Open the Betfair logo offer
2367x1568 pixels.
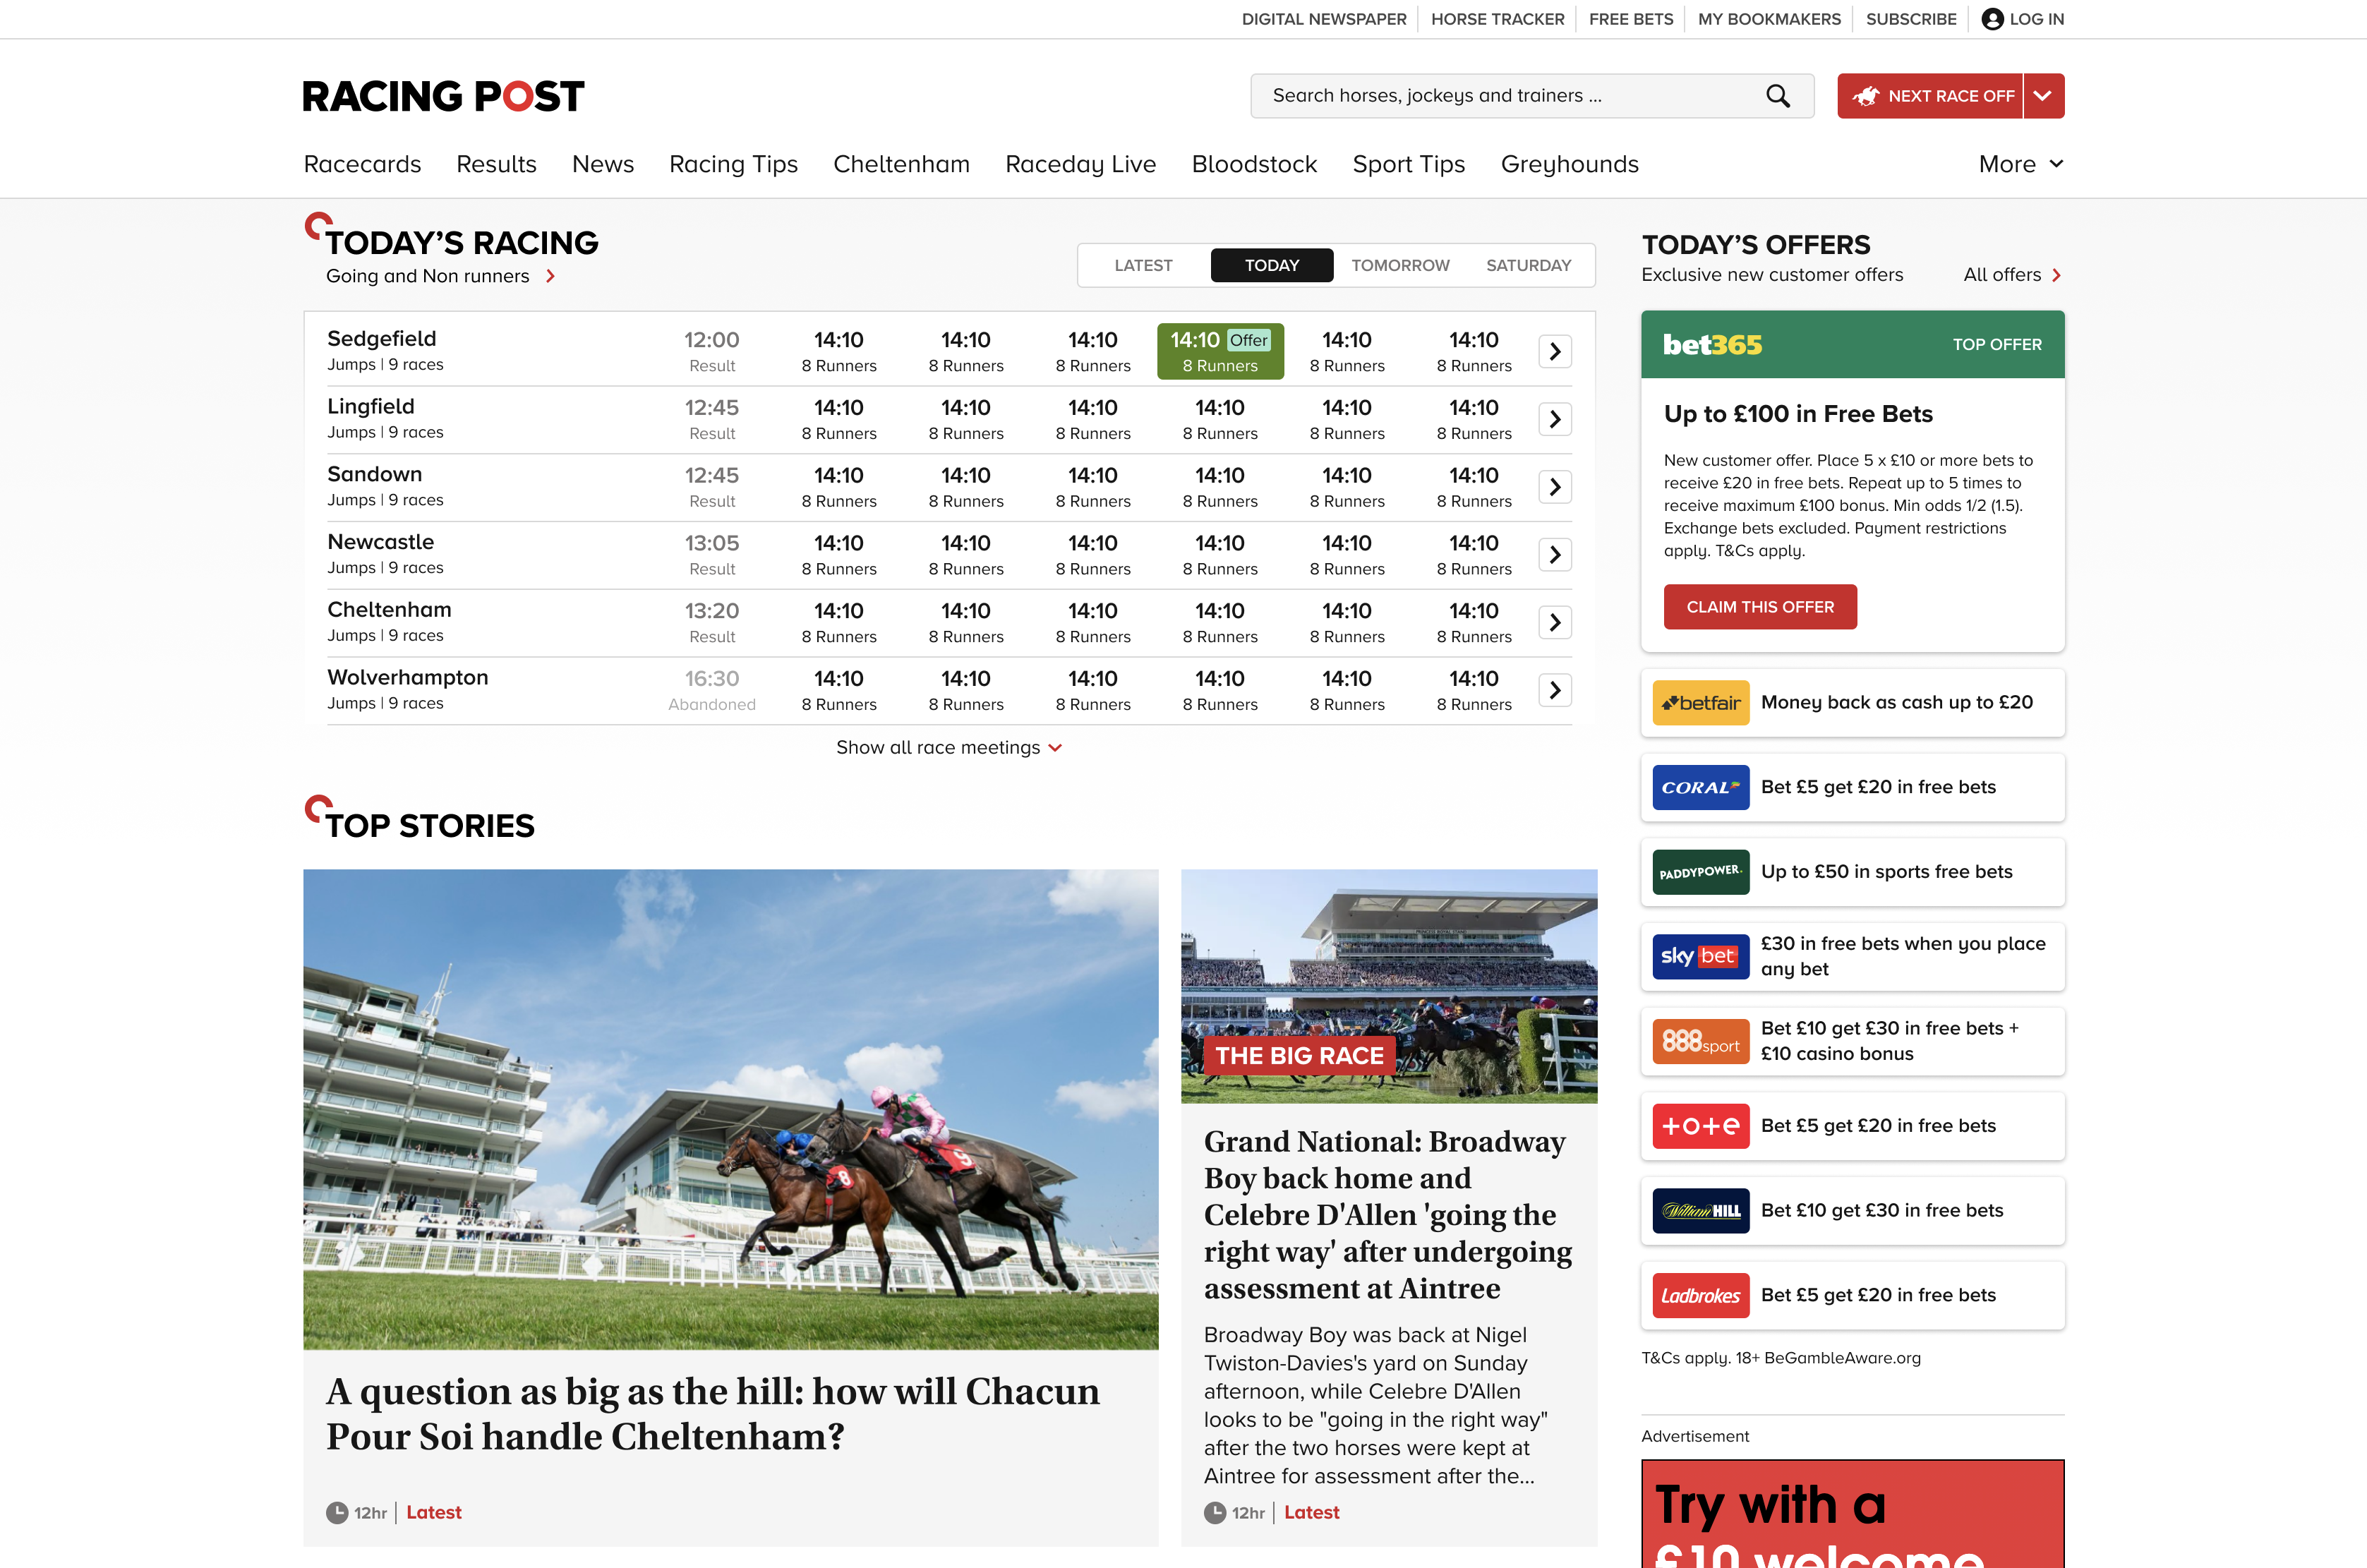1700,703
